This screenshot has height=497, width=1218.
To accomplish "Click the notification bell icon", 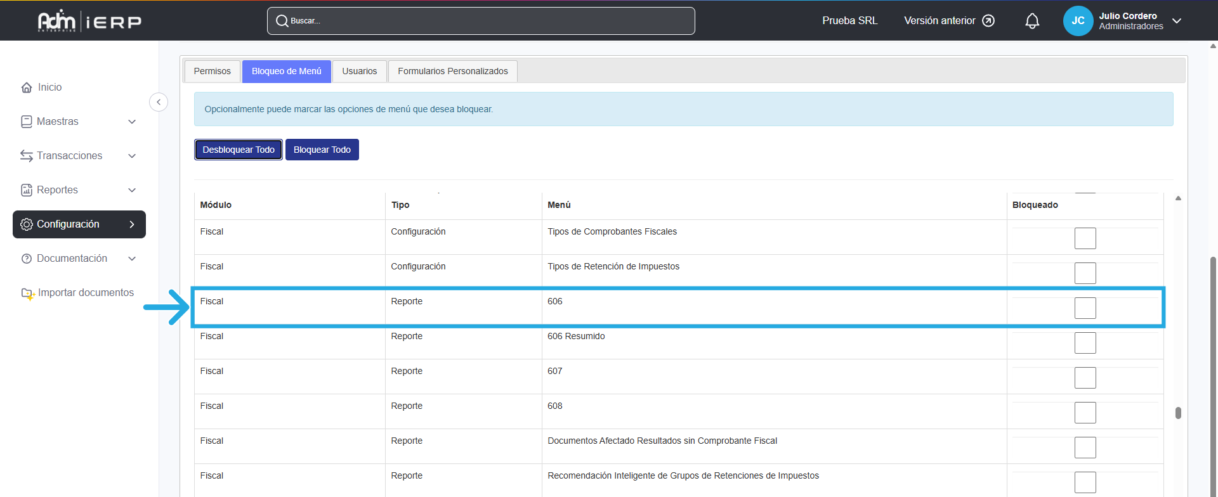I will pyautogui.click(x=1032, y=21).
